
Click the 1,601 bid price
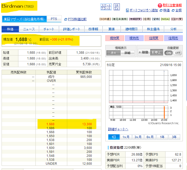(50, 144)
